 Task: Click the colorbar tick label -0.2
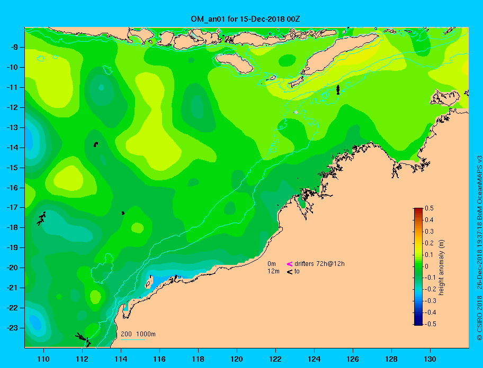click(x=431, y=289)
